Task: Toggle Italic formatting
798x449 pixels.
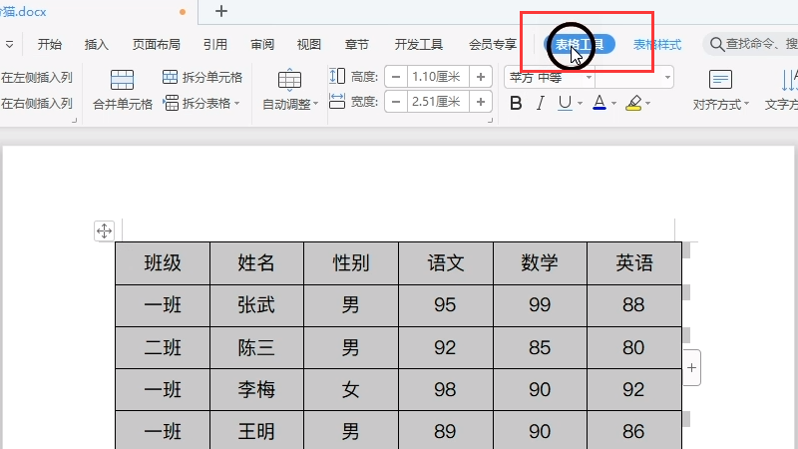Action: pos(541,103)
